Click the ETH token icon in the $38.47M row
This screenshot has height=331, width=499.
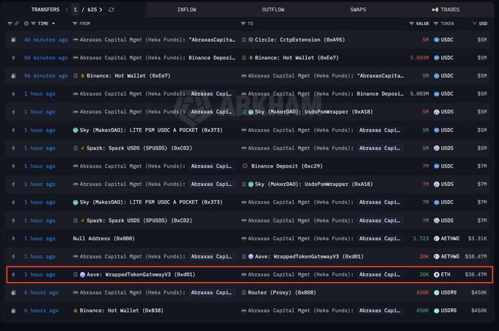[437, 275]
